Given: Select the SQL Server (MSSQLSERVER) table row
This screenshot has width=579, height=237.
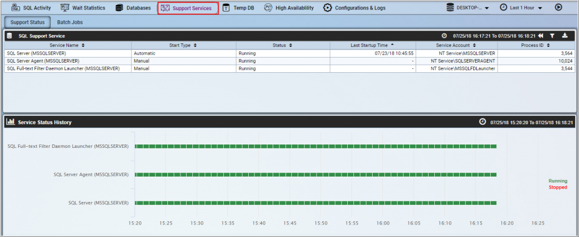Looking at the screenshot, I should tap(289, 54).
